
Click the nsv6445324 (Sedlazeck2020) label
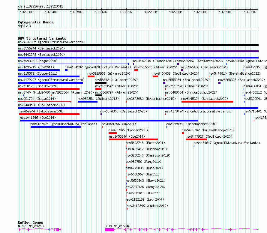pyautogui.click(x=205, y=99)
